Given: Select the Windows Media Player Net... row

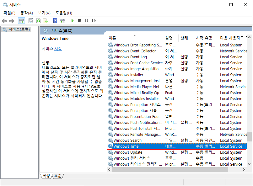Looking at the screenshot, I should point(177,87).
